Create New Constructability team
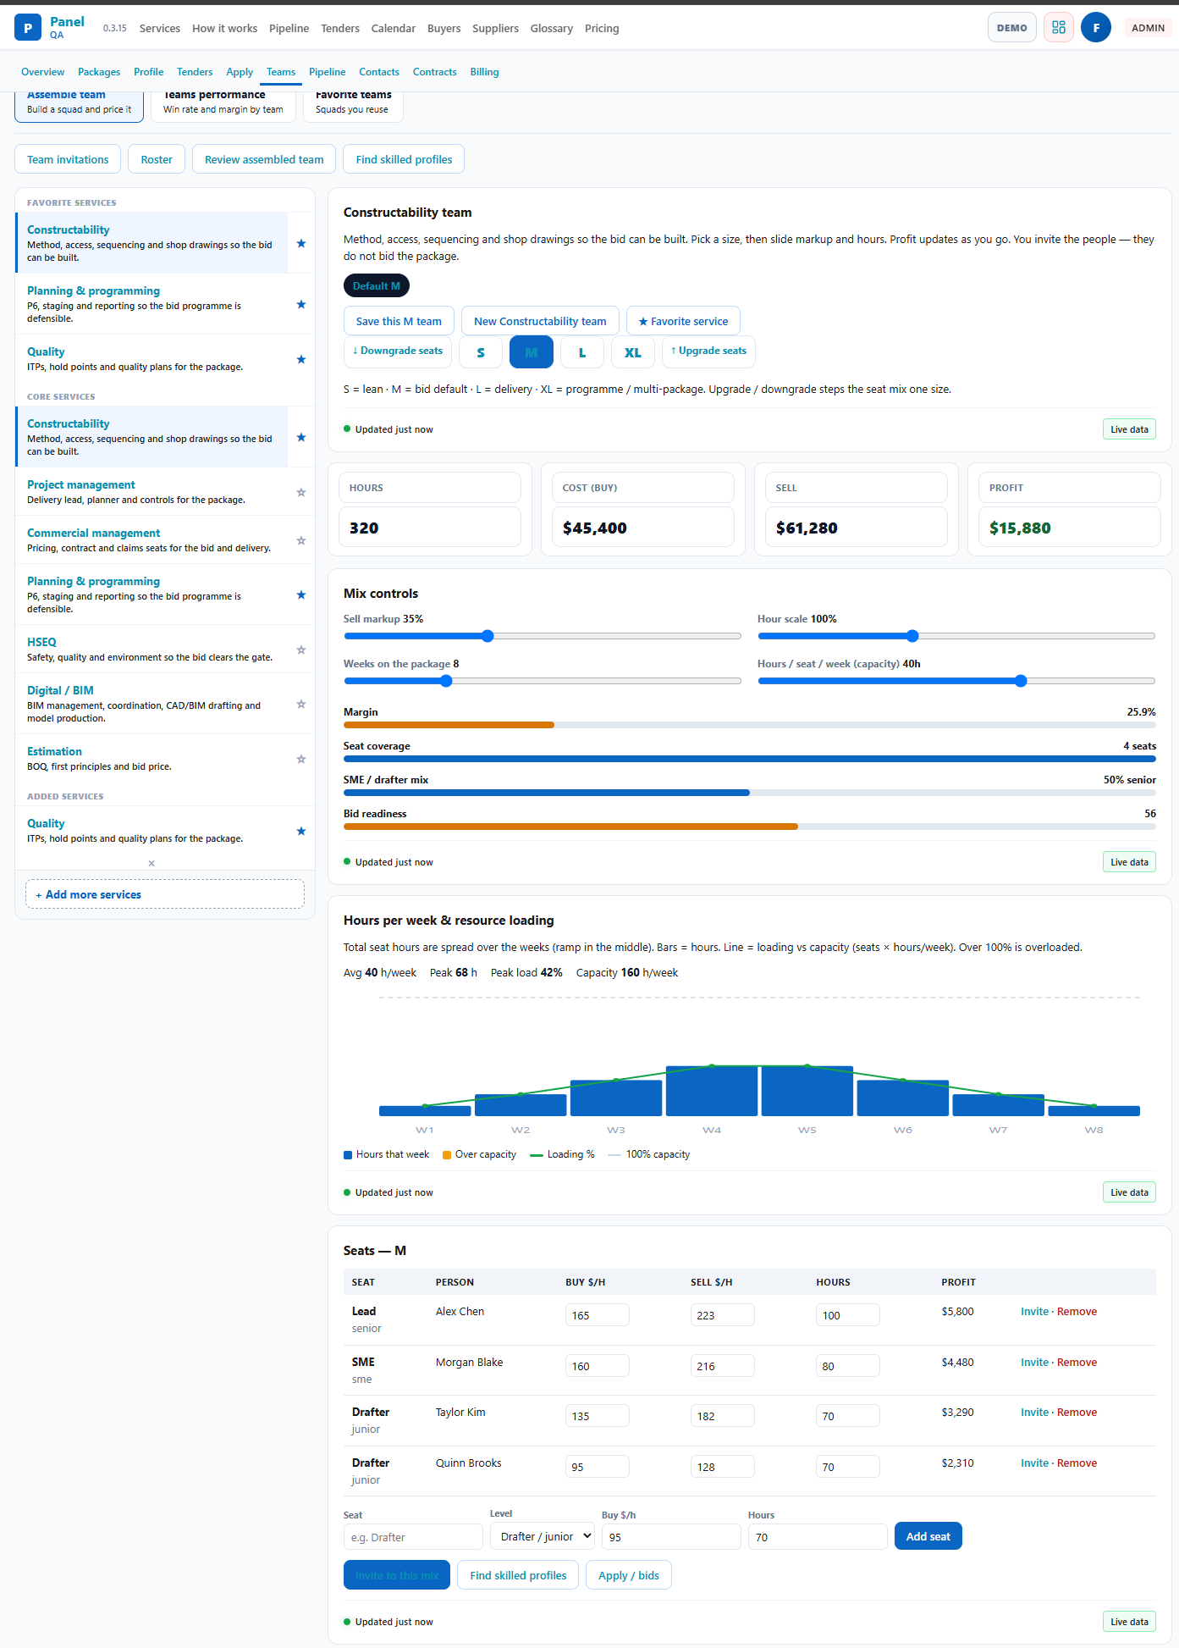Image resolution: width=1179 pixels, height=1648 pixels. (x=540, y=321)
